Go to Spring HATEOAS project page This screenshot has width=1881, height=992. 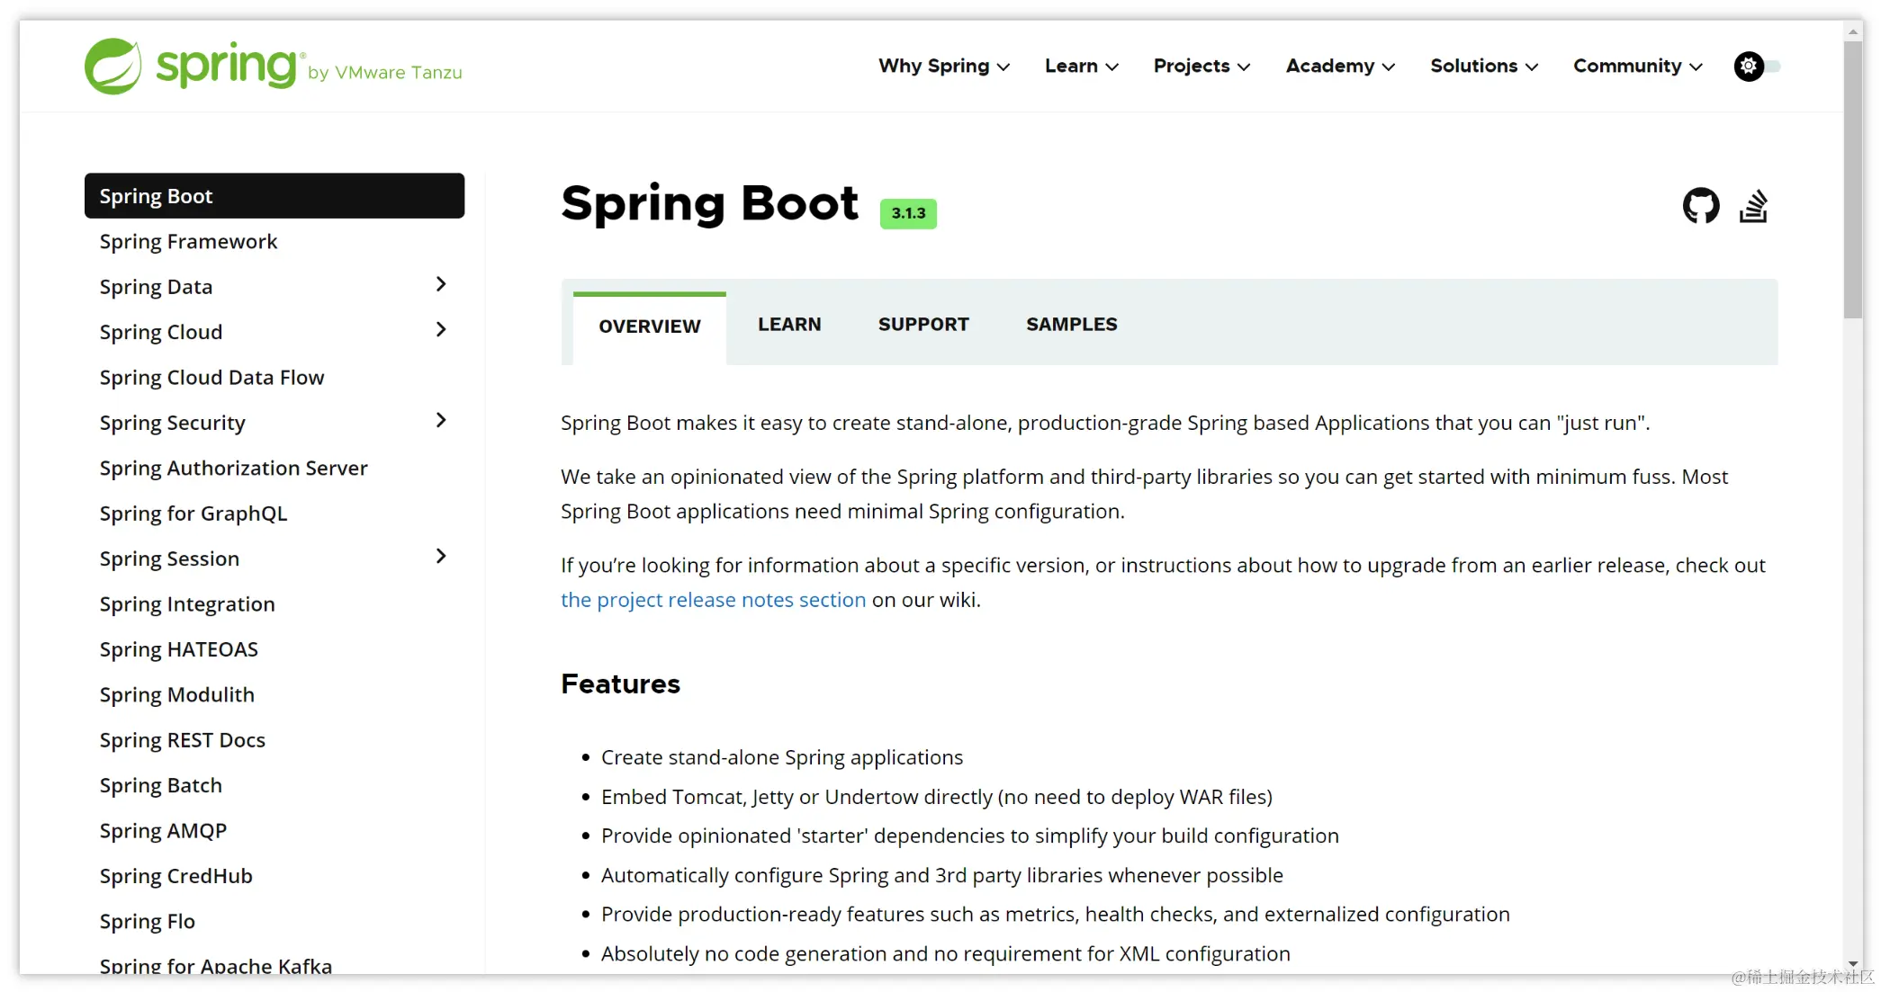[x=178, y=649]
